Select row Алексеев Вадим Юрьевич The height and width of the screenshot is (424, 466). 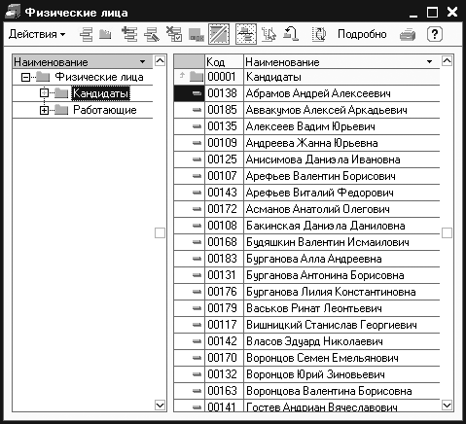point(306,126)
